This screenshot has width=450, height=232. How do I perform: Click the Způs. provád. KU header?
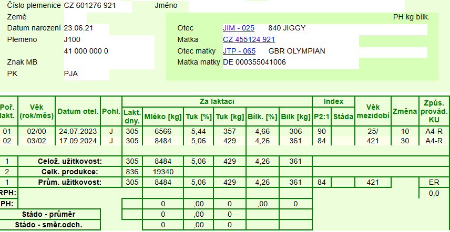tap(434, 111)
